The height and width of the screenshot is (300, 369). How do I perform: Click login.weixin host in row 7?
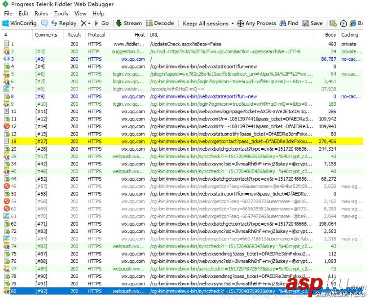[129, 89]
